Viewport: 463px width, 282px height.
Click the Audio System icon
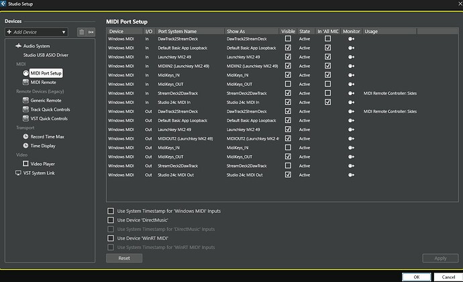point(18,46)
